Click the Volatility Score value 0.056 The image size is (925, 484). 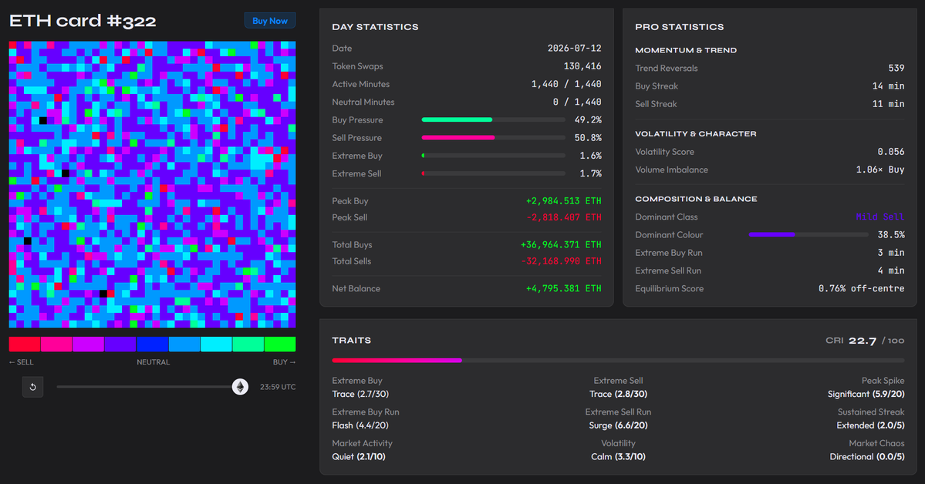[891, 152]
